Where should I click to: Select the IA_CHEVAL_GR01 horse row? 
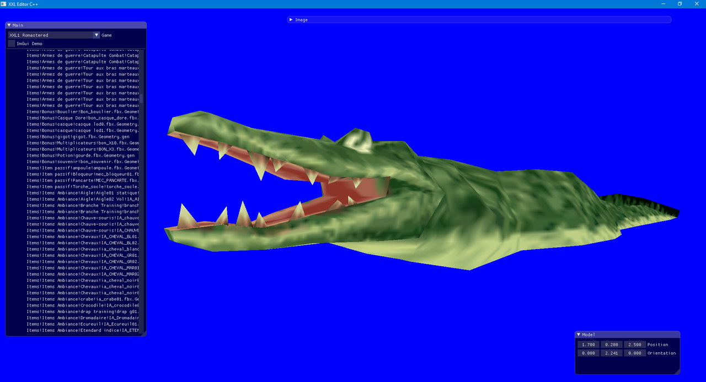pos(83,255)
